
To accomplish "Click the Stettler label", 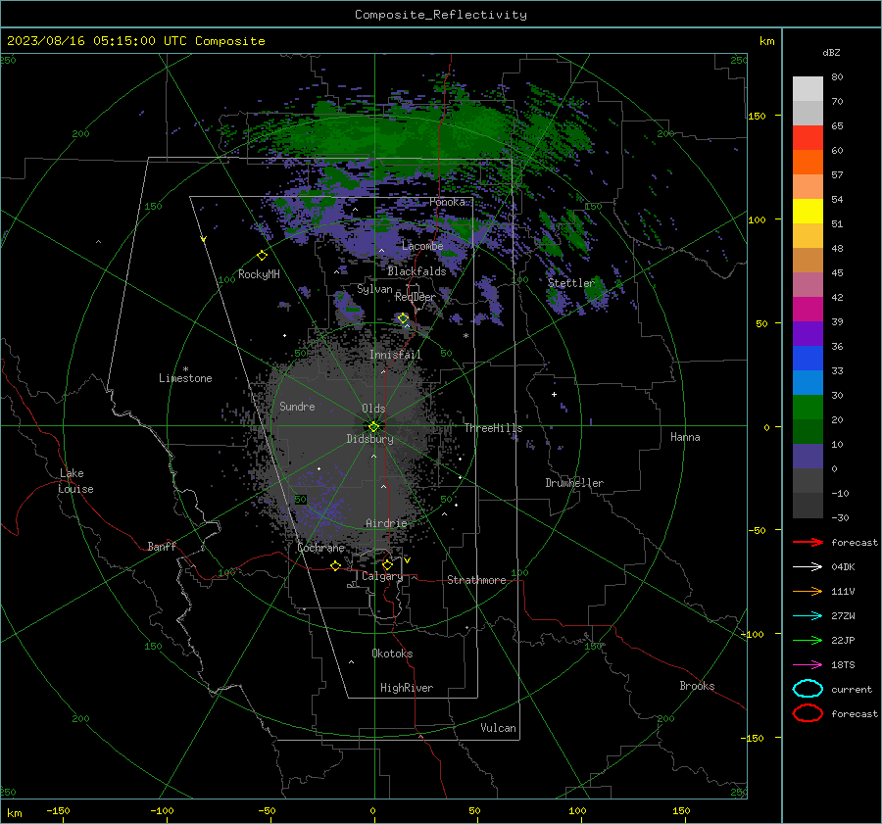I will [571, 283].
